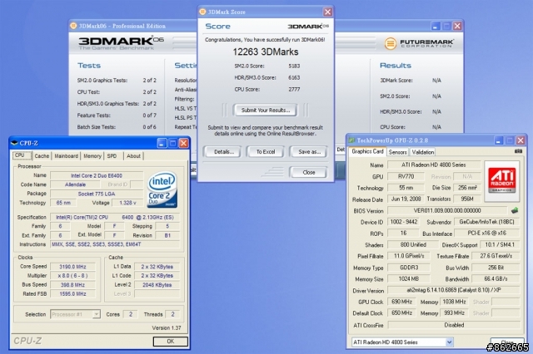
Task: Click the 3DMark Score title bar icon
Action: (202, 12)
